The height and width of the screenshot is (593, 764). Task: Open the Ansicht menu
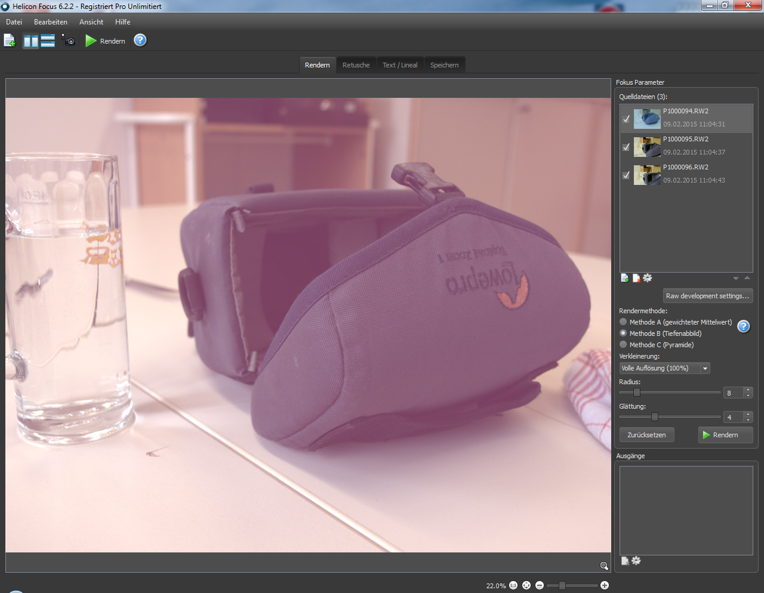(91, 22)
